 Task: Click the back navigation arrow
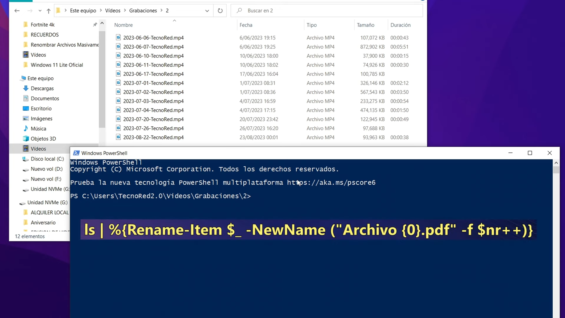[17, 11]
